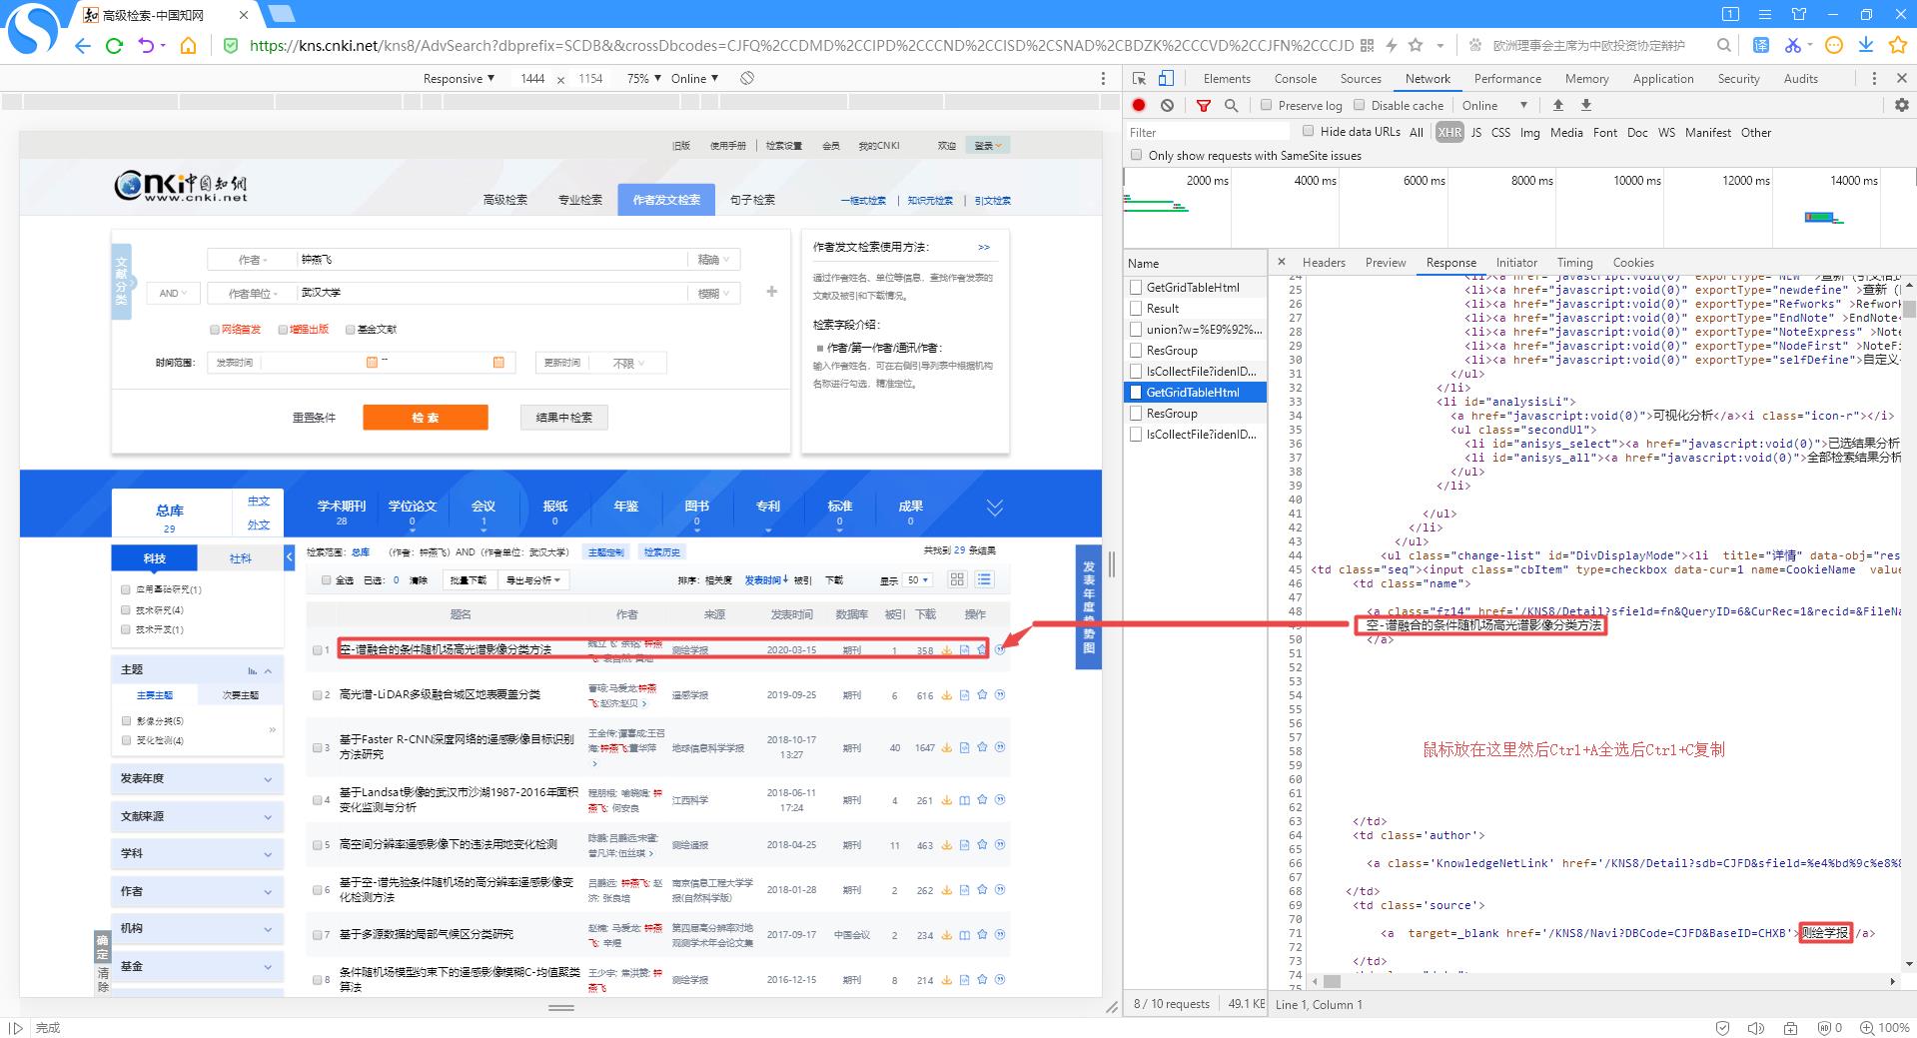Clear the network log
1917x1038 pixels.
(1167, 105)
